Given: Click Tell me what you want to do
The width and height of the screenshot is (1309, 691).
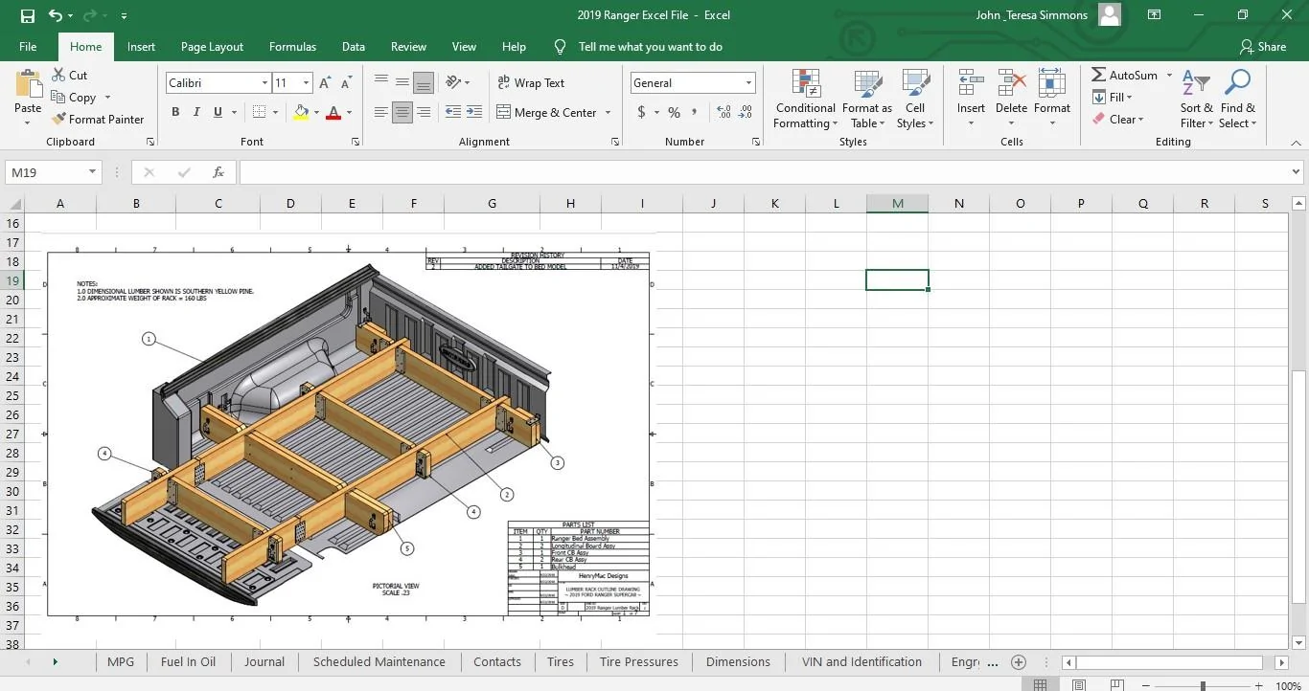Looking at the screenshot, I should point(651,46).
